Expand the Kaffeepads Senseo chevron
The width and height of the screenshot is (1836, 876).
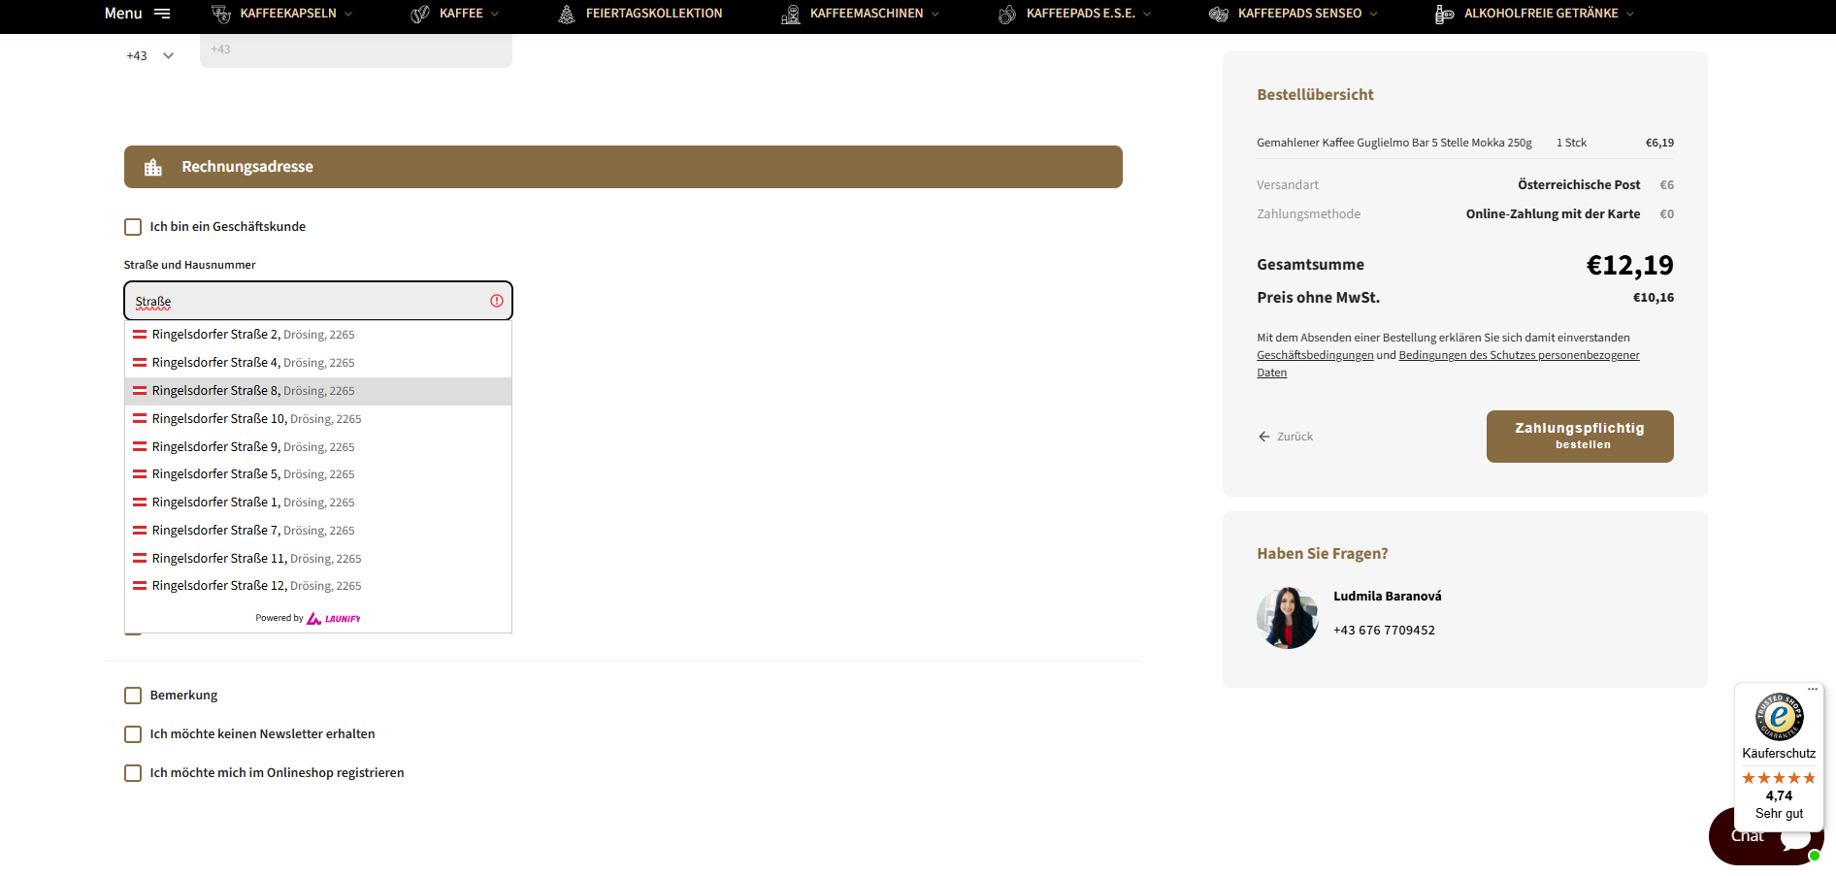(x=1373, y=14)
